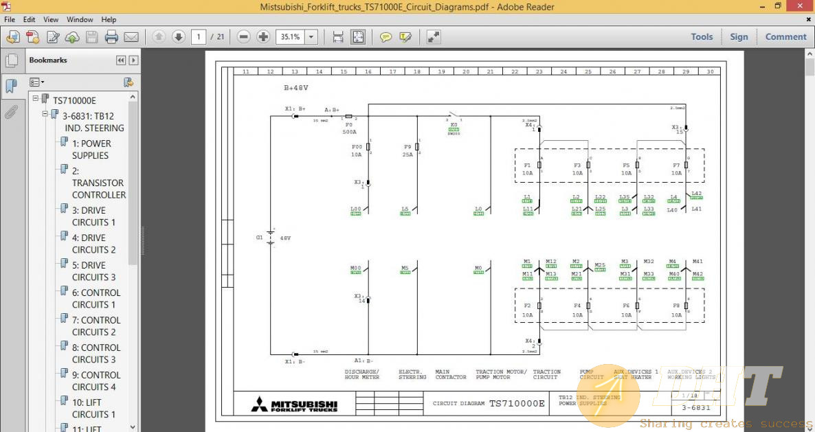Select bookmark 2: TRANSISTOR CONTROLLER
The width and height of the screenshot is (815, 432).
pos(99,183)
